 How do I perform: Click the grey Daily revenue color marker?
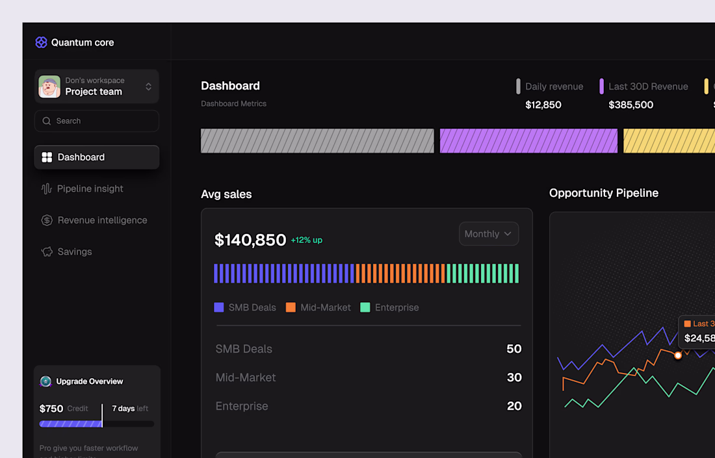(x=518, y=86)
